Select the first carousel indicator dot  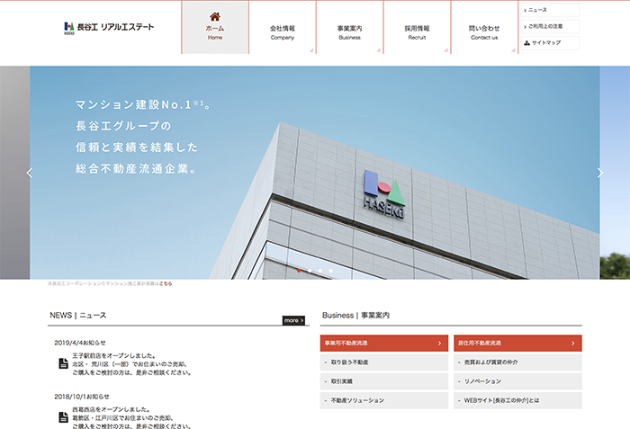tap(299, 270)
